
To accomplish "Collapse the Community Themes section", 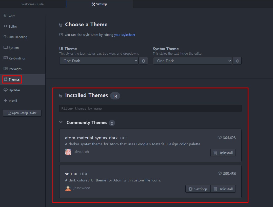I will pos(61,122).
